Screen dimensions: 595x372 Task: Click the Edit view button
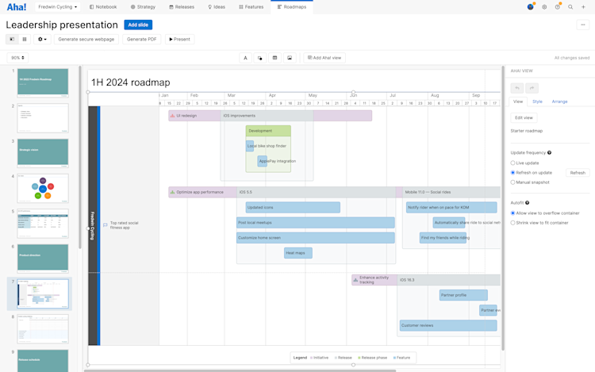524,117
